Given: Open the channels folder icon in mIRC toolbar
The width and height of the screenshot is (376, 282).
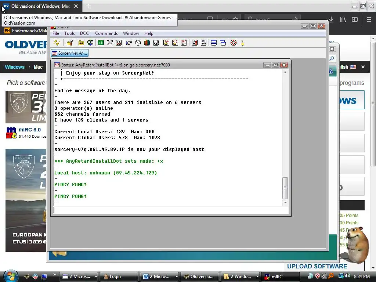Looking at the screenshot, I should (x=81, y=43).
